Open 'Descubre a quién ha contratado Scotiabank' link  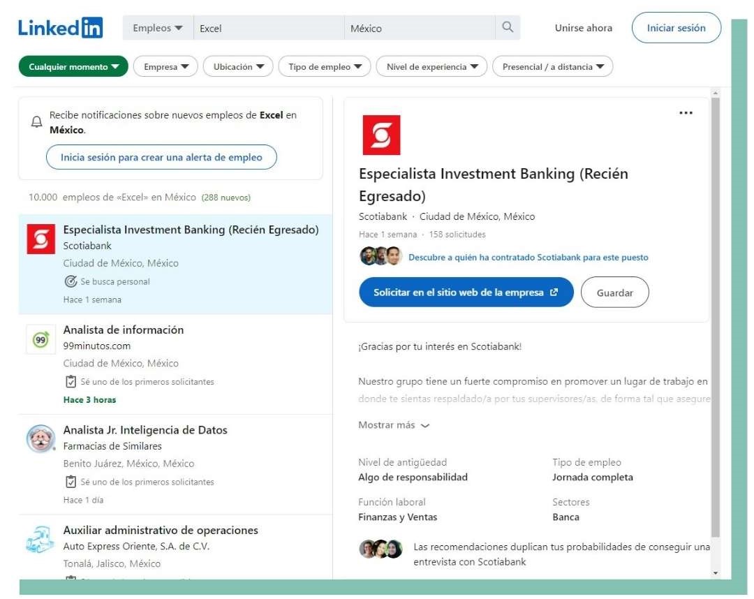point(528,257)
